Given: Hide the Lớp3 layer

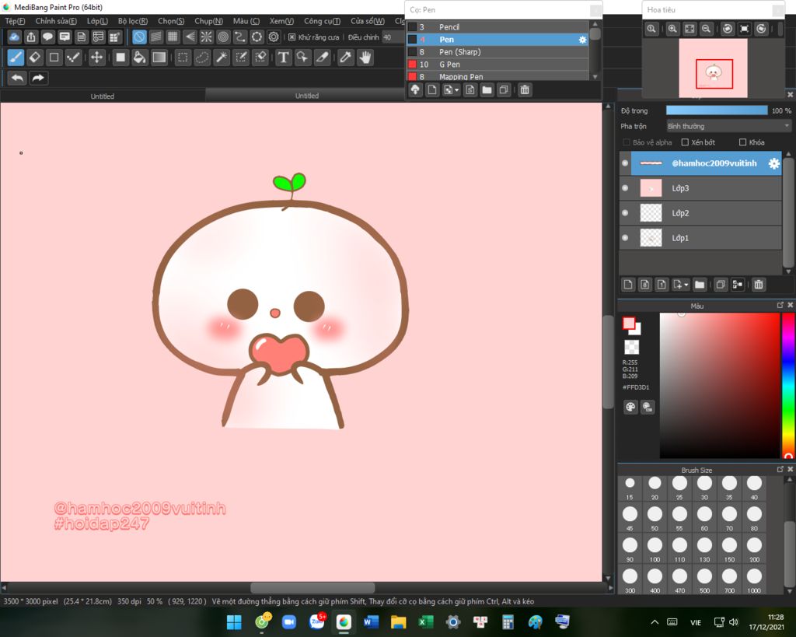Looking at the screenshot, I should coord(625,188).
